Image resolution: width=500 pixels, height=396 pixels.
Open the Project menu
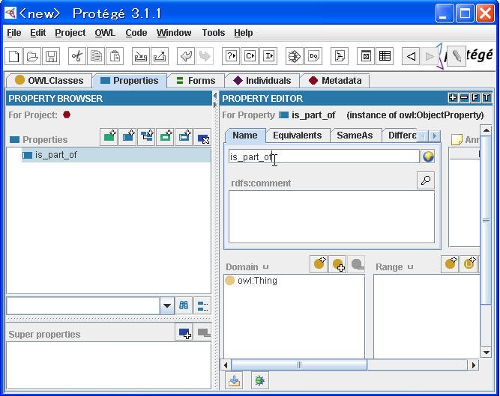point(70,33)
